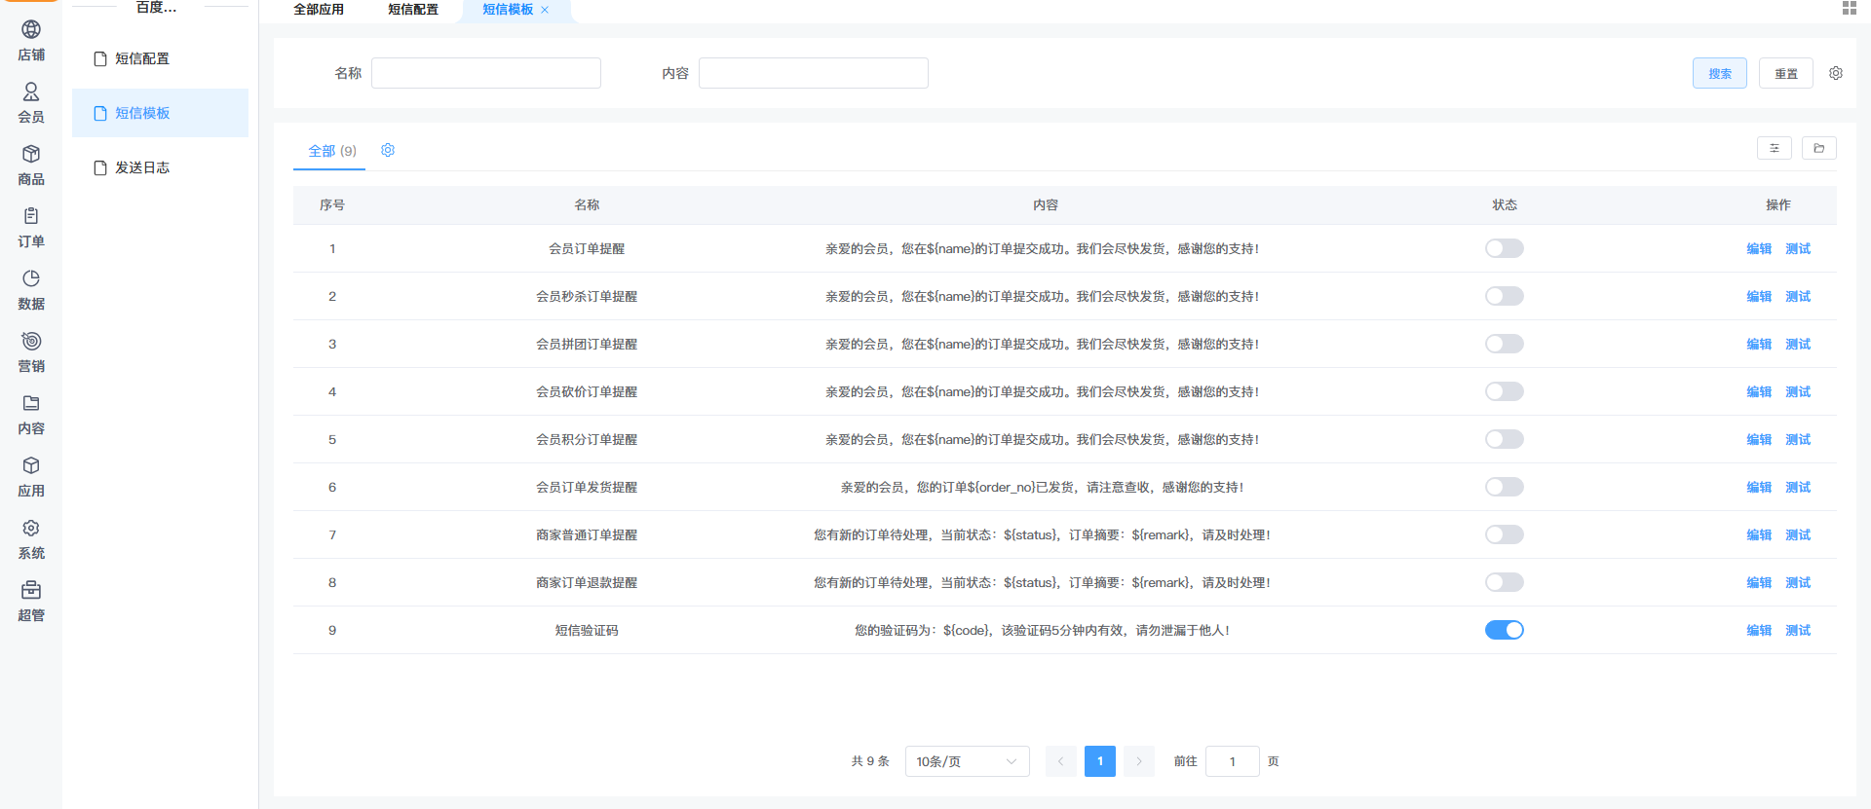Go to the previous page arrow
Viewport: 1871px width, 809px height.
coord(1061,761)
